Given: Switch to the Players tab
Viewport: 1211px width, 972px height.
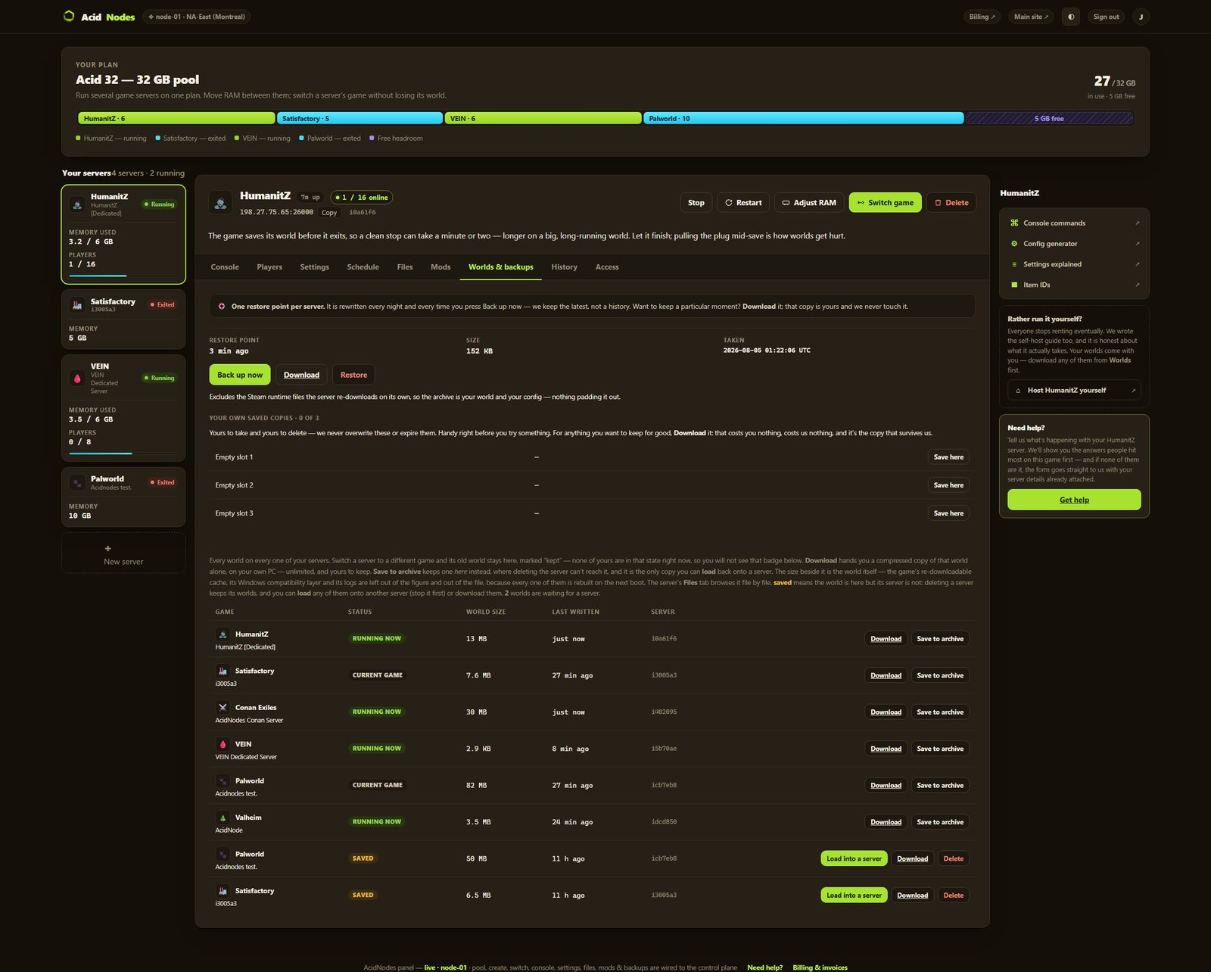Looking at the screenshot, I should pos(269,267).
